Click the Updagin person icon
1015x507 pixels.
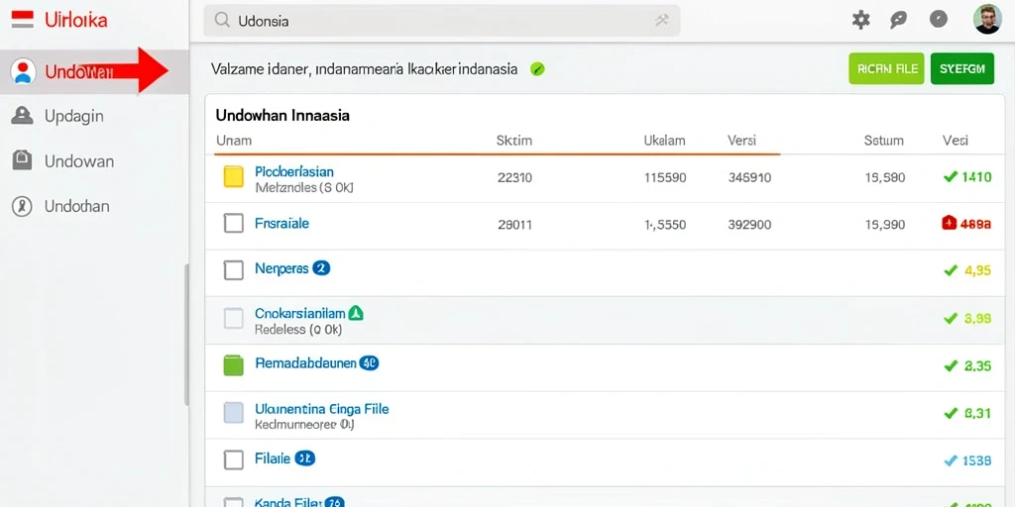tap(22, 116)
